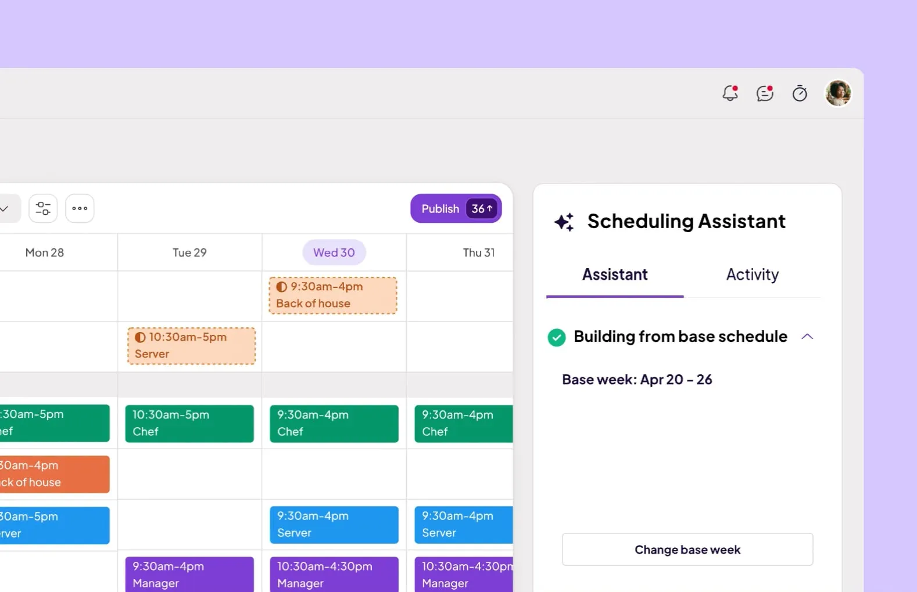The width and height of the screenshot is (917, 592).
Task: Switch to the Activity tab
Action: tap(753, 275)
